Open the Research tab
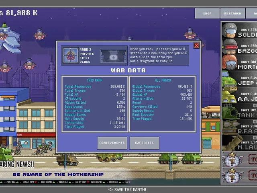 pyautogui.click(x=233, y=13)
